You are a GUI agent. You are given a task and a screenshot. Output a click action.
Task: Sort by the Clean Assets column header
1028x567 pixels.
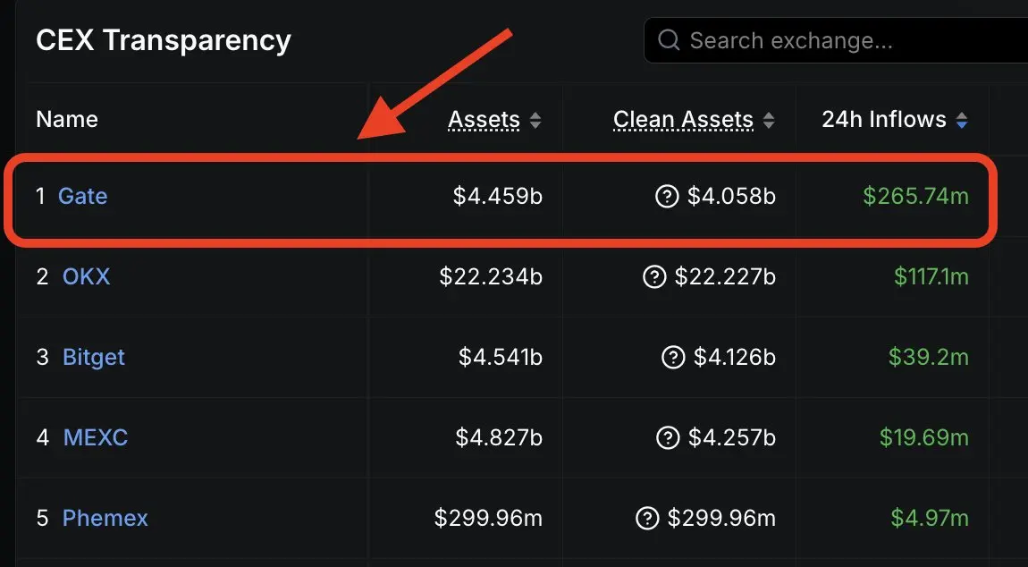coord(683,120)
